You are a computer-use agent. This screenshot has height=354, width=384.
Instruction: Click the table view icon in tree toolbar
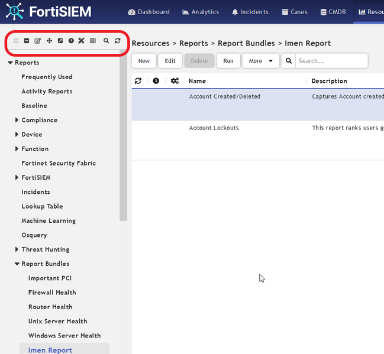pyautogui.click(x=93, y=41)
